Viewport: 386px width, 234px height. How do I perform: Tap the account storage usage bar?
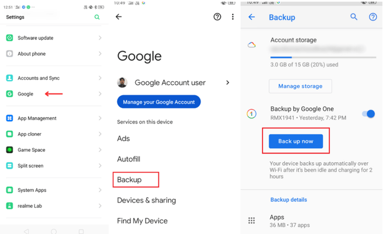click(323, 57)
